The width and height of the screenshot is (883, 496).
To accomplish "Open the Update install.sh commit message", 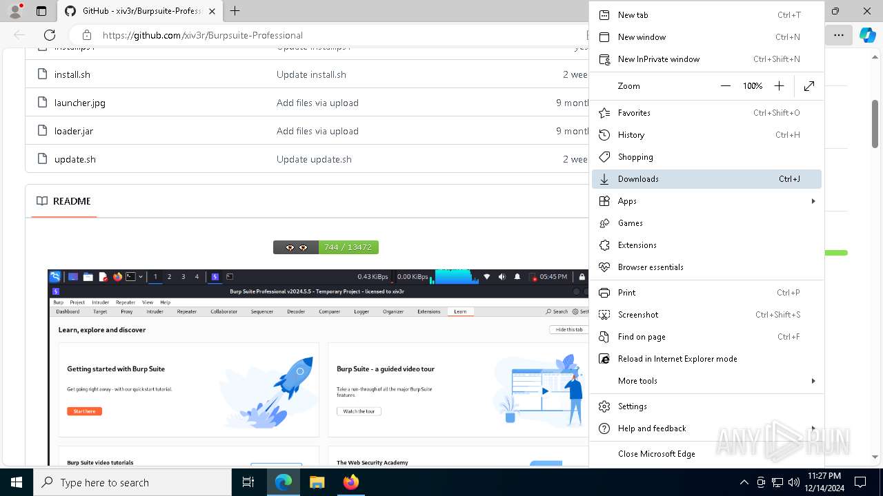I will pos(311,74).
